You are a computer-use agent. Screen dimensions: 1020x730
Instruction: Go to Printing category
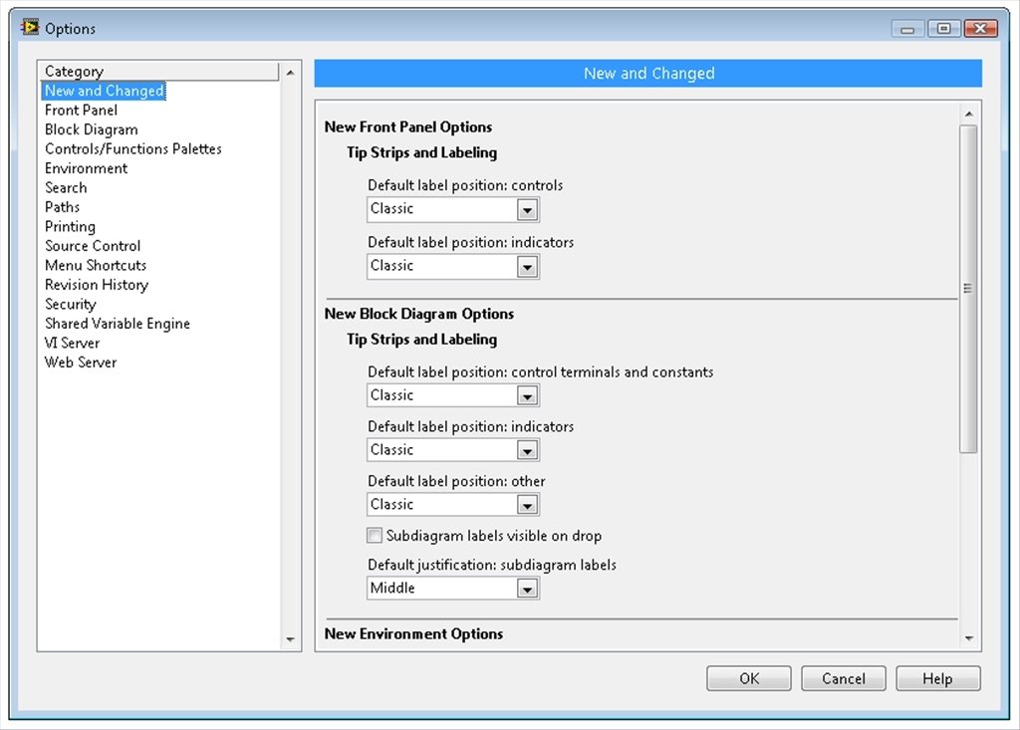(70, 226)
